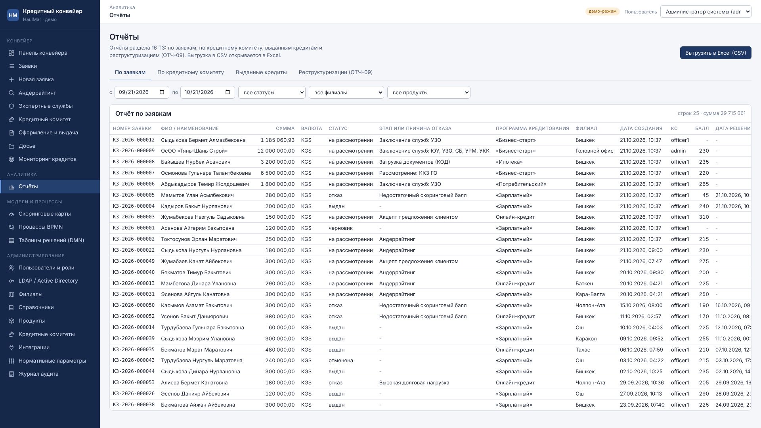This screenshot has height=428, width=761.
Task: Open the start date calendar picker
Action: point(162,92)
